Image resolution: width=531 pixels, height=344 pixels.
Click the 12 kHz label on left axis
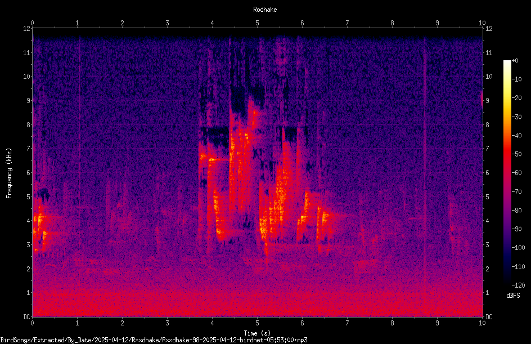[x=27, y=29]
